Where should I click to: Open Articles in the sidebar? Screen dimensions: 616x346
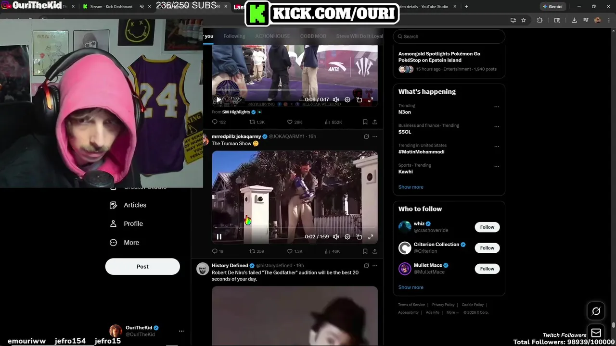tap(128, 205)
